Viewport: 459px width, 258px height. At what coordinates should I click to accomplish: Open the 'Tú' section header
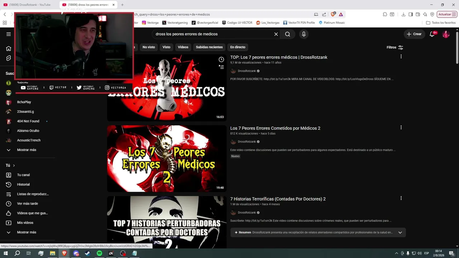pyautogui.click(x=10, y=166)
